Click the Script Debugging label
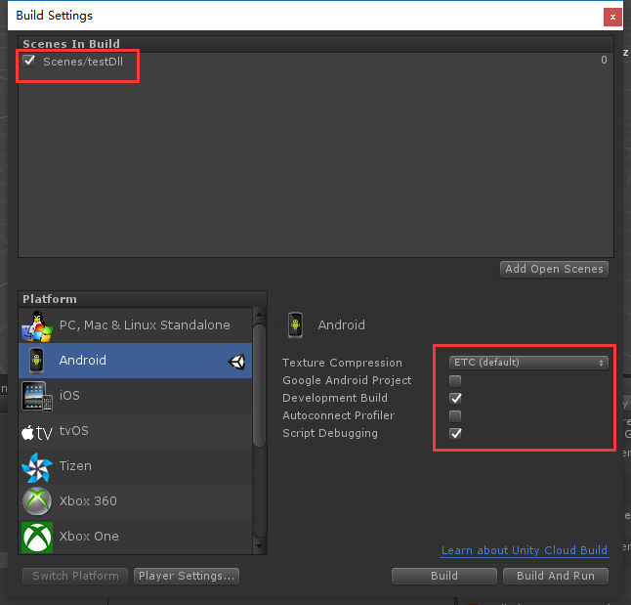The image size is (631, 605). (x=330, y=433)
